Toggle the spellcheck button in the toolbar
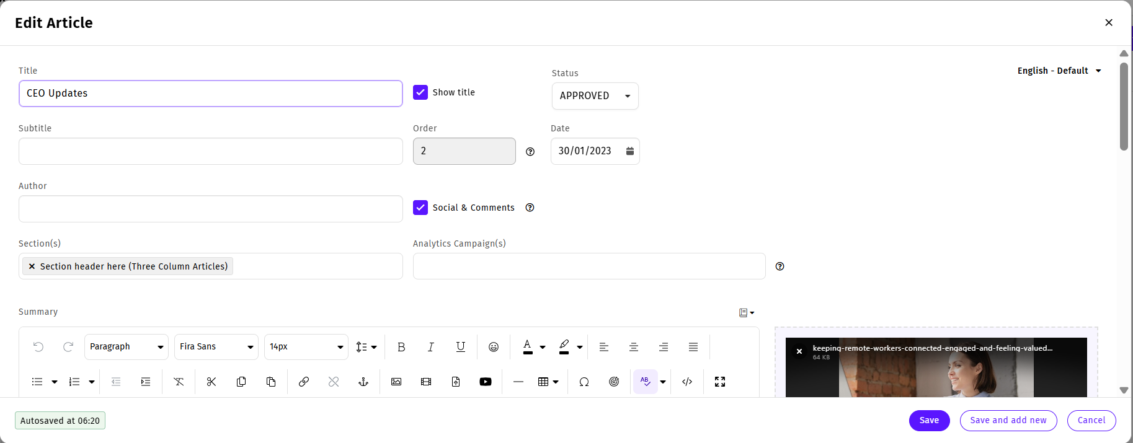This screenshot has height=443, width=1133. pos(646,382)
